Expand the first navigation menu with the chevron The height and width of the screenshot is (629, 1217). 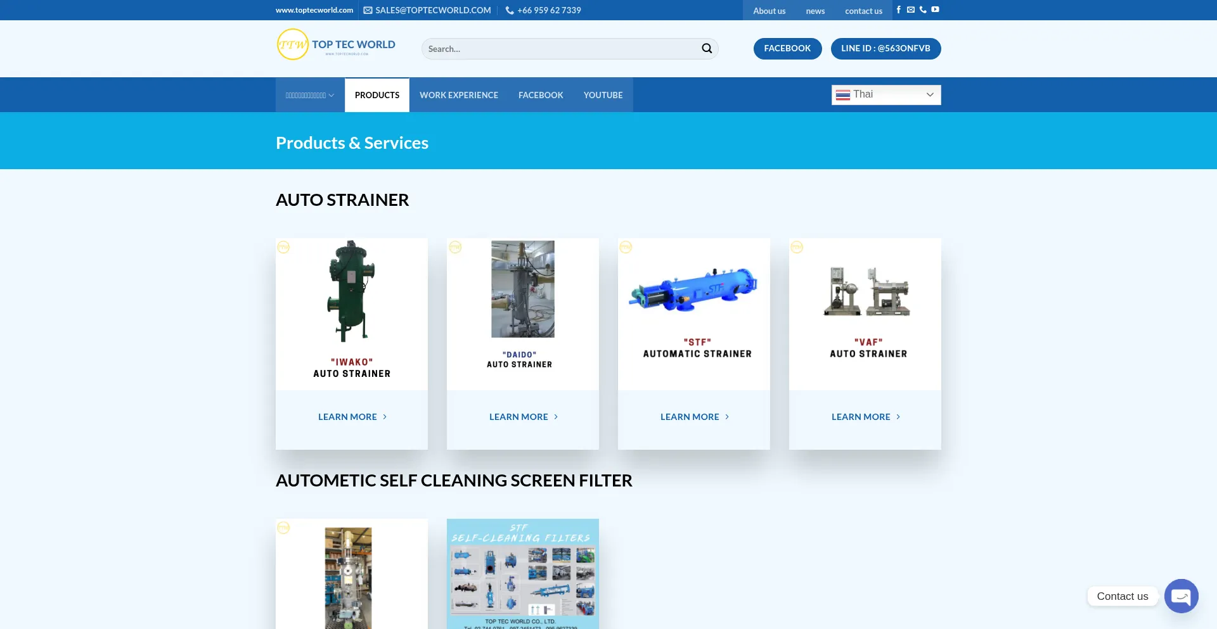(331, 95)
